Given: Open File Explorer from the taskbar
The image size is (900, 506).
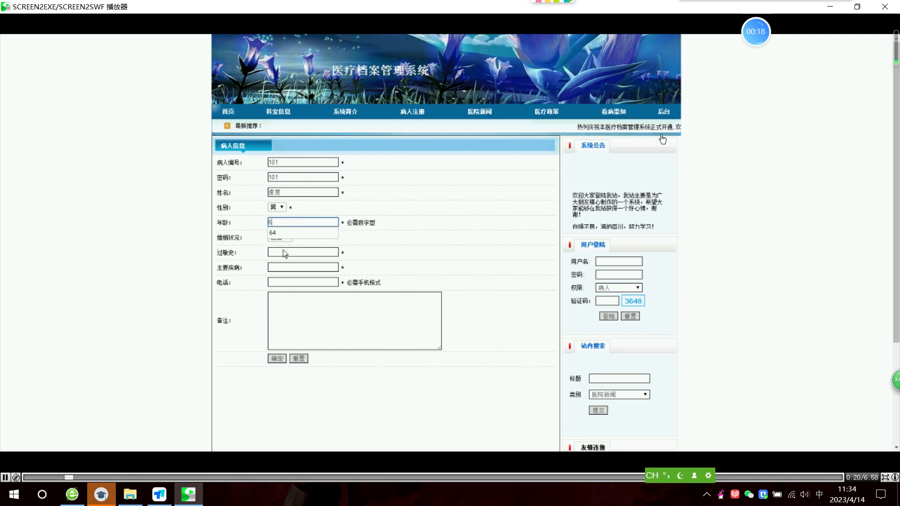Looking at the screenshot, I should 130,494.
